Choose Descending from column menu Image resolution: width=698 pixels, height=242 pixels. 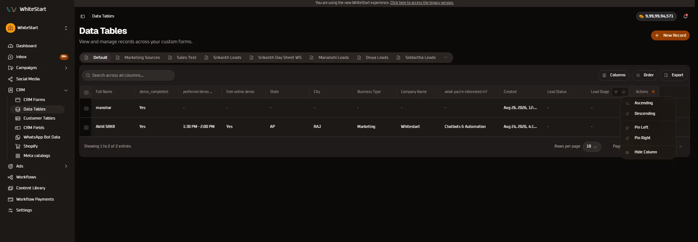648,114
